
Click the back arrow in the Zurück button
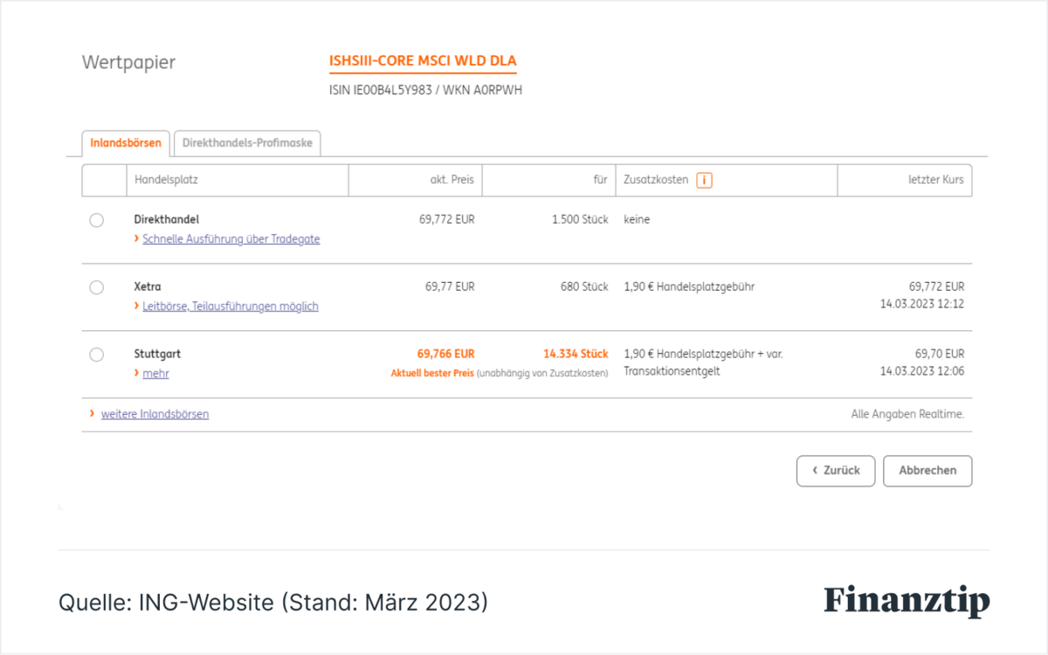[x=815, y=470]
